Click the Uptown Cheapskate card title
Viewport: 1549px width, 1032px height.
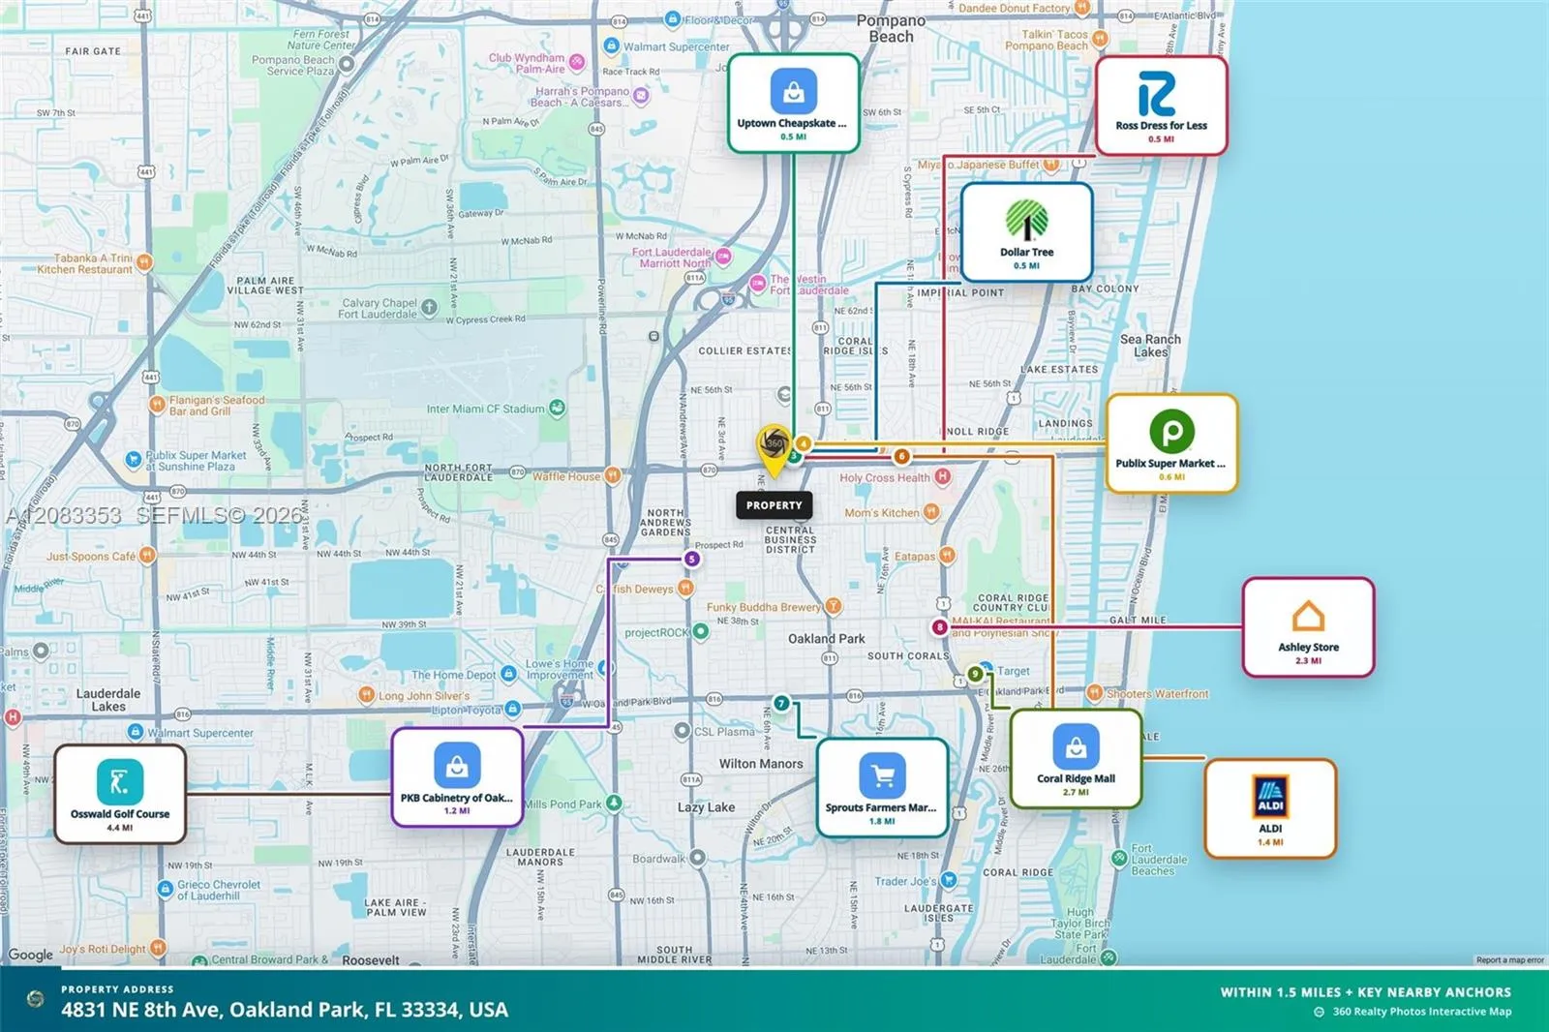(x=792, y=124)
